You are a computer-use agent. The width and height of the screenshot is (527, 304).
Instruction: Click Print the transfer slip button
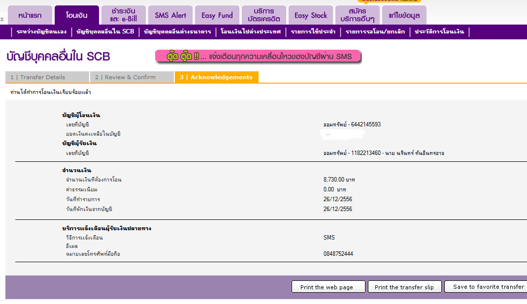pos(405,287)
